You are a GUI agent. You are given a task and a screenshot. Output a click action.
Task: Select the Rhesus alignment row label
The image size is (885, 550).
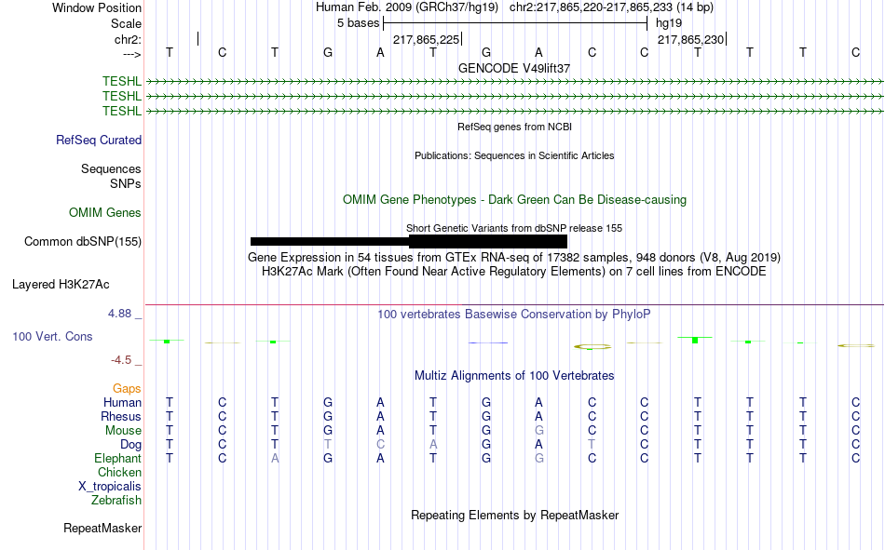click(x=121, y=416)
